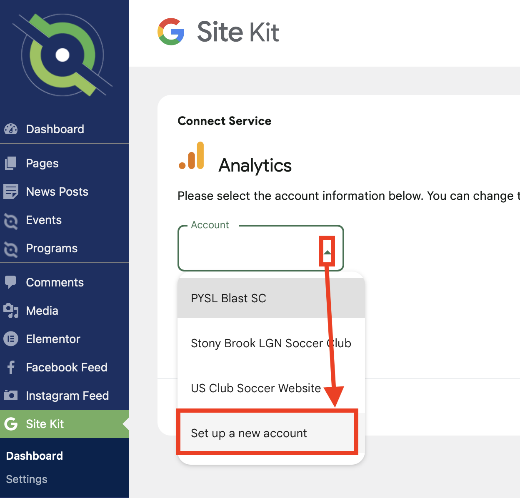Screen dimensions: 520x498
Task: Click the Events icon in sidebar
Action: pos(11,220)
